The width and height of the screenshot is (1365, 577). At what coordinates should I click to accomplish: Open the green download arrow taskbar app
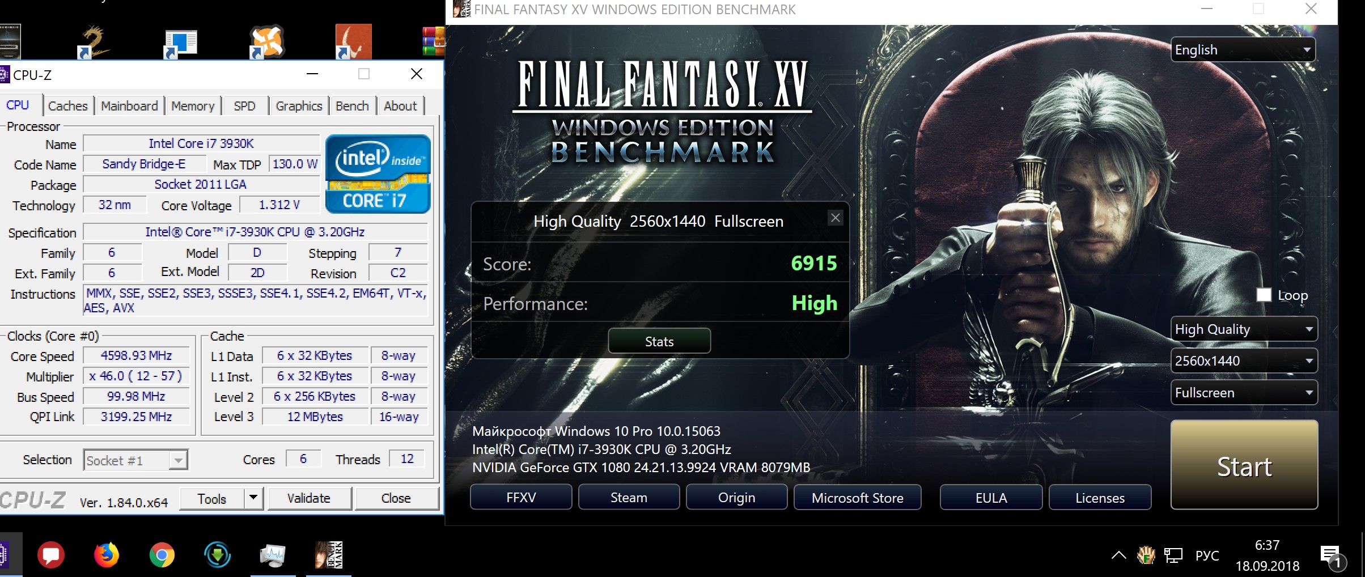[x=218, y=555]
